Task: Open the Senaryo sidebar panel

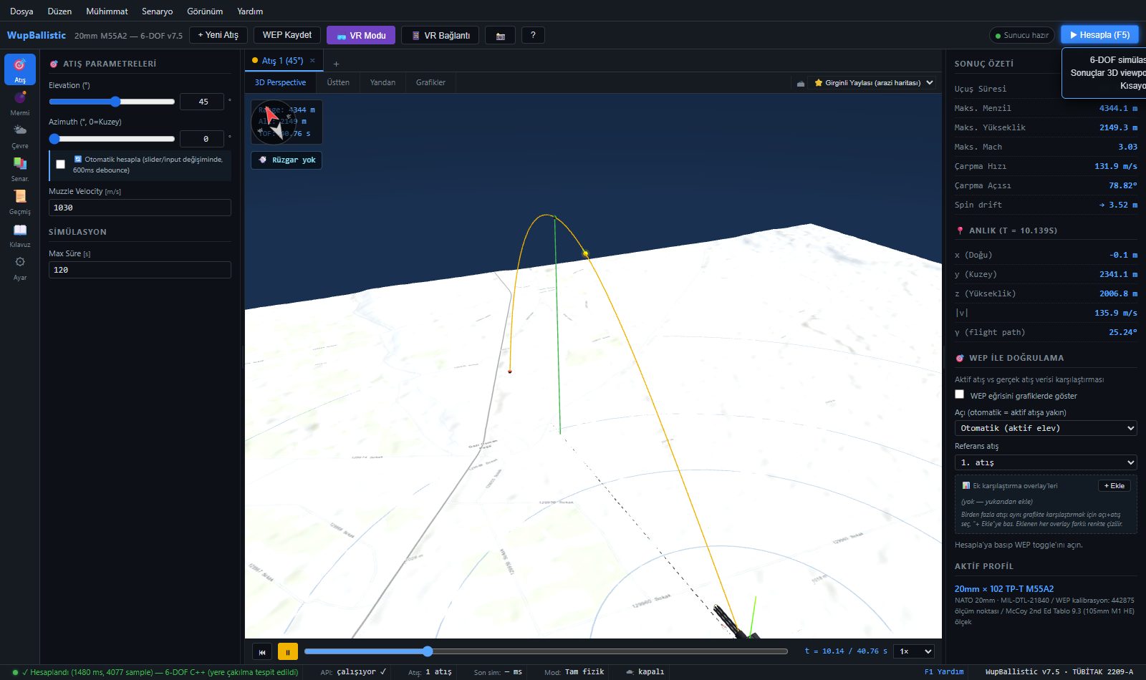Action: pyautogui.click(x=20, y=168)
